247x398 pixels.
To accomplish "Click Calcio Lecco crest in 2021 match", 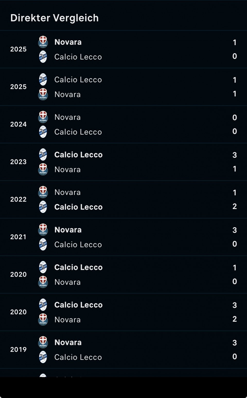I will 43,244.
